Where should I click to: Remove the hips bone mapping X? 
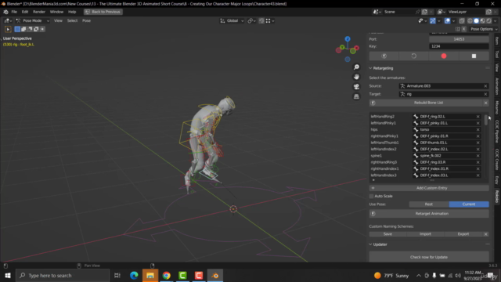coord(478,129)
